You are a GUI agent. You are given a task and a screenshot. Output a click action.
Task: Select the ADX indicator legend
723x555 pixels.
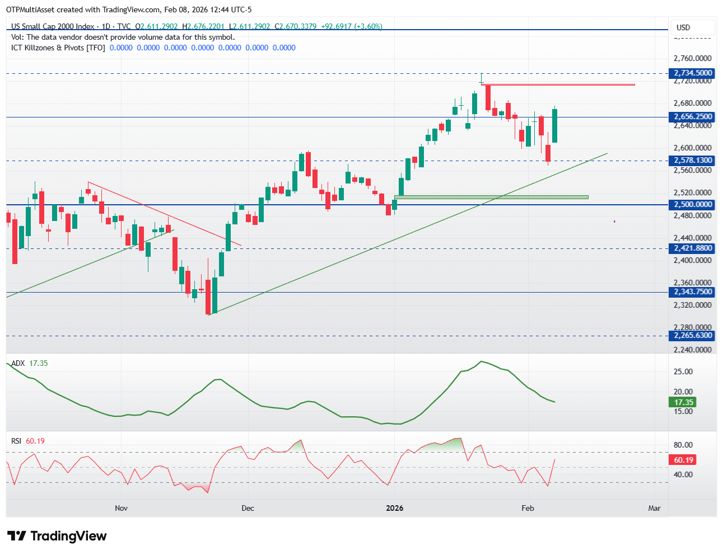[30, 363]
